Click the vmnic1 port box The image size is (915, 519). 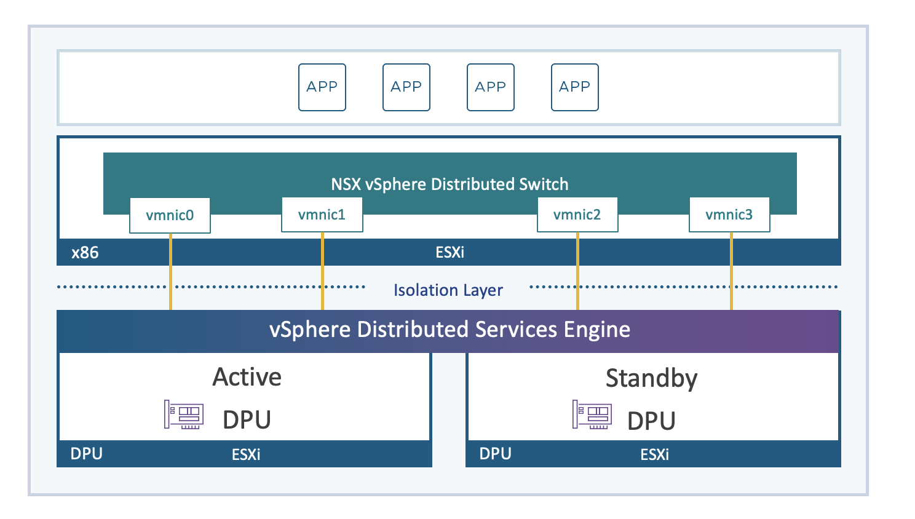[322, 215]
